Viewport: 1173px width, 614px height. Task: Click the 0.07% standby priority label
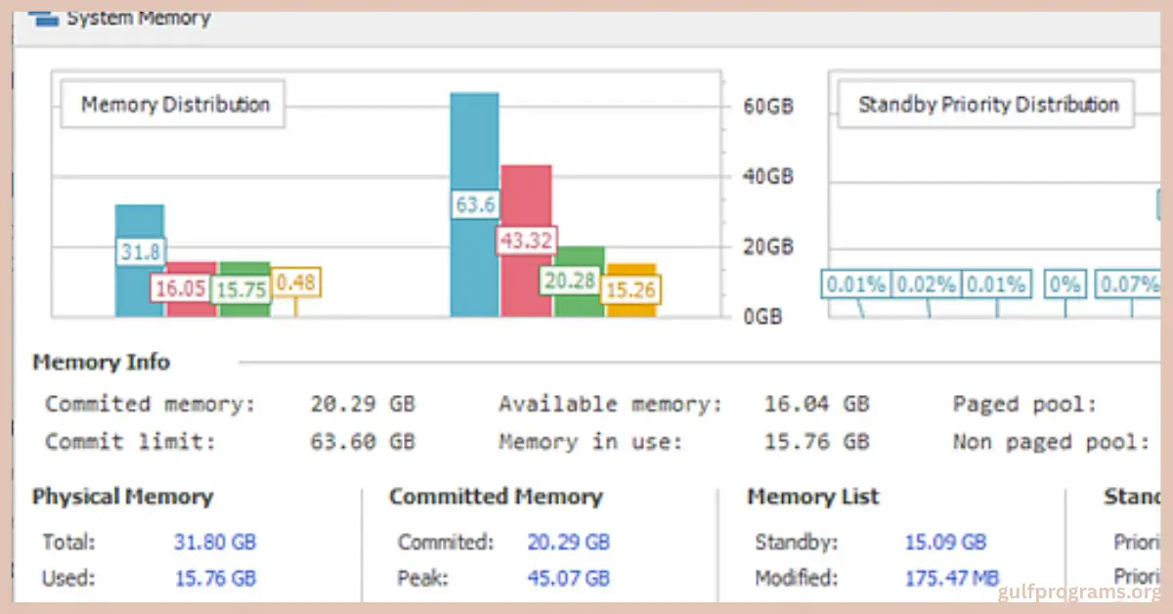pos(1128,285)
